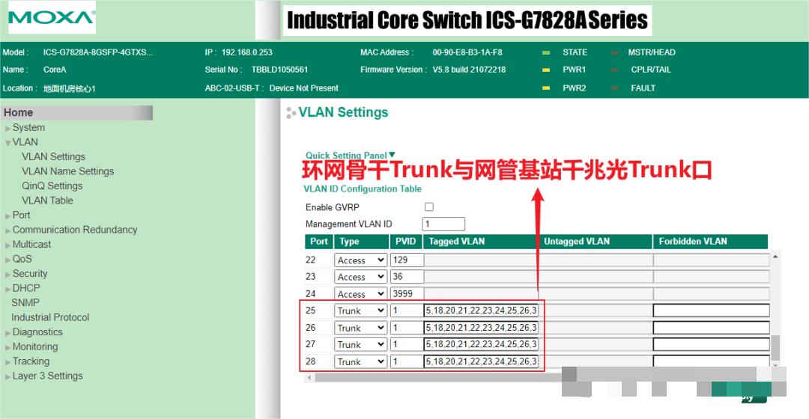
Task: Collapse the VLAN tree node
Action: pos(7,143)
